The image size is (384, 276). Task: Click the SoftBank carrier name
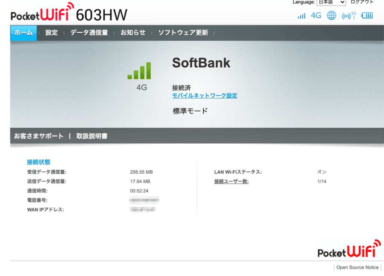(x=201, y=63)
